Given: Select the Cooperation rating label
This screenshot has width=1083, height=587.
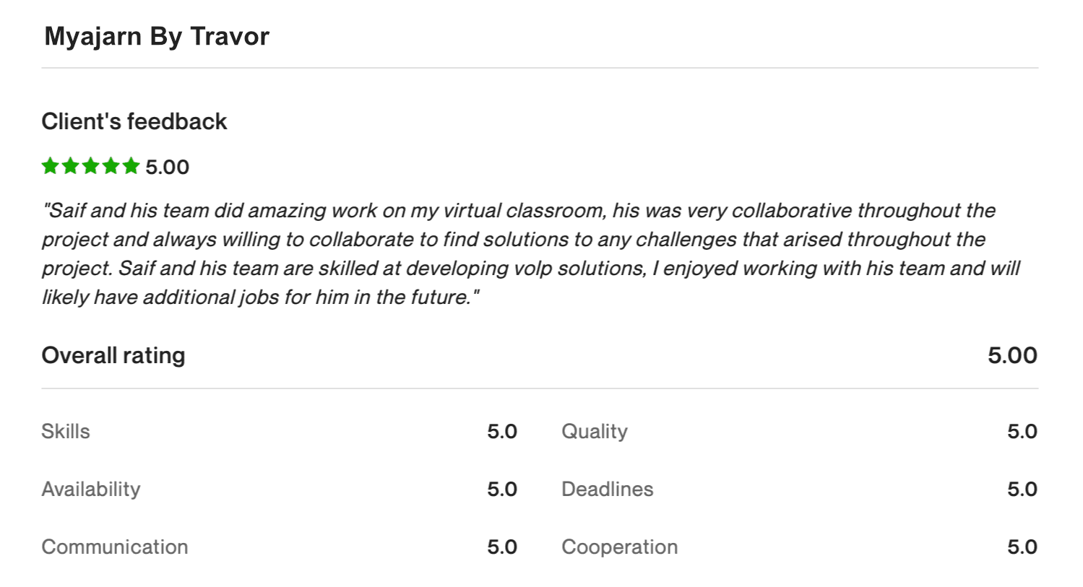Looking at the screenshot, I should click(x=620, y=547).
